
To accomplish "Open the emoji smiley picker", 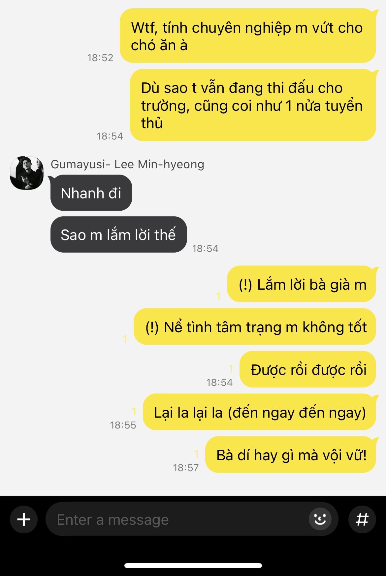I will 320,519.
